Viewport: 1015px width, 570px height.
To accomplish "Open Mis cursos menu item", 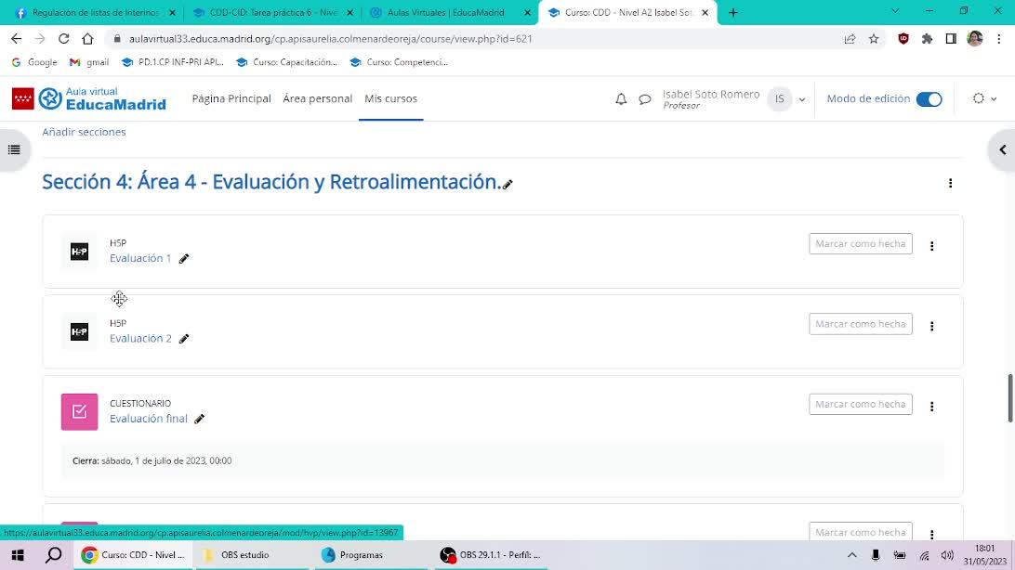I will click(391, 99).
